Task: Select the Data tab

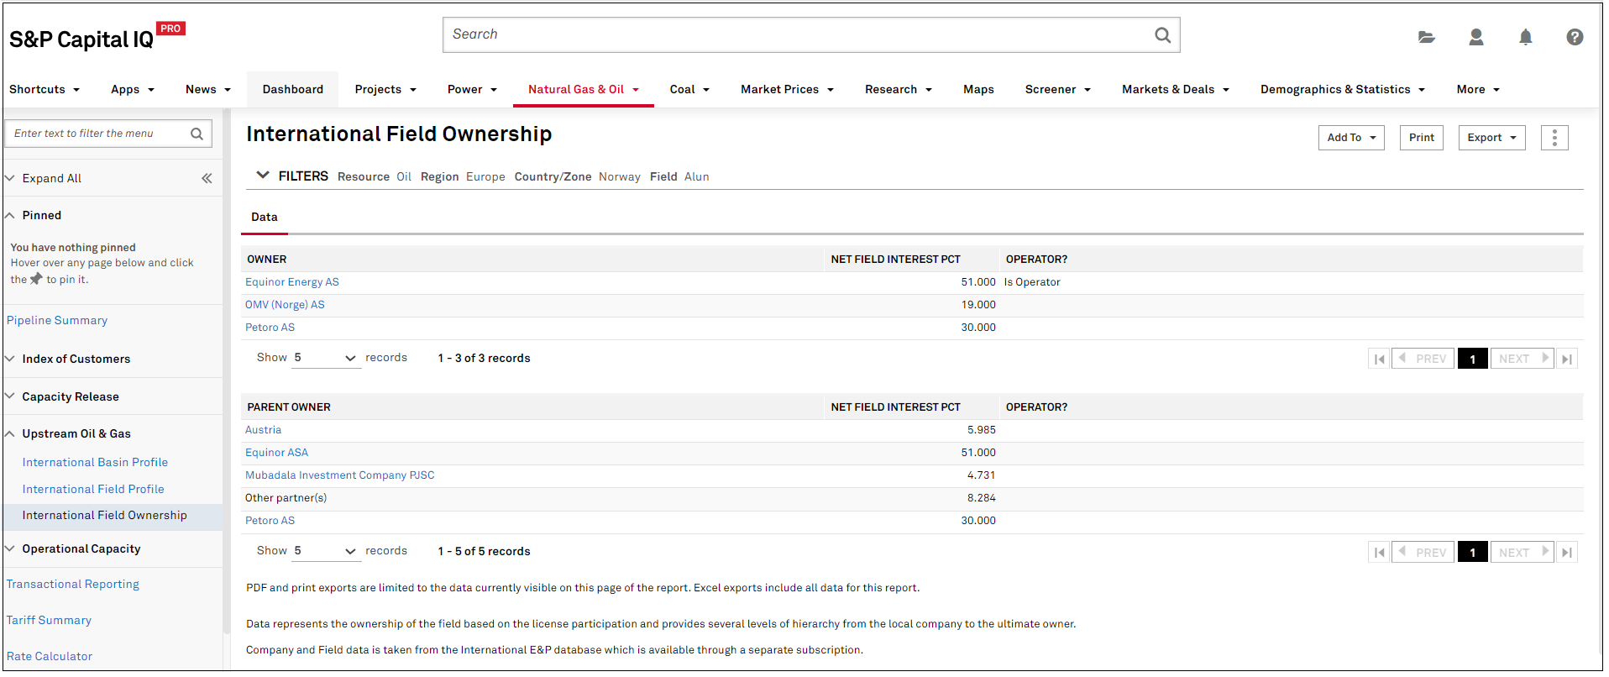Action: pyautogui.click(x=265, y=218)
